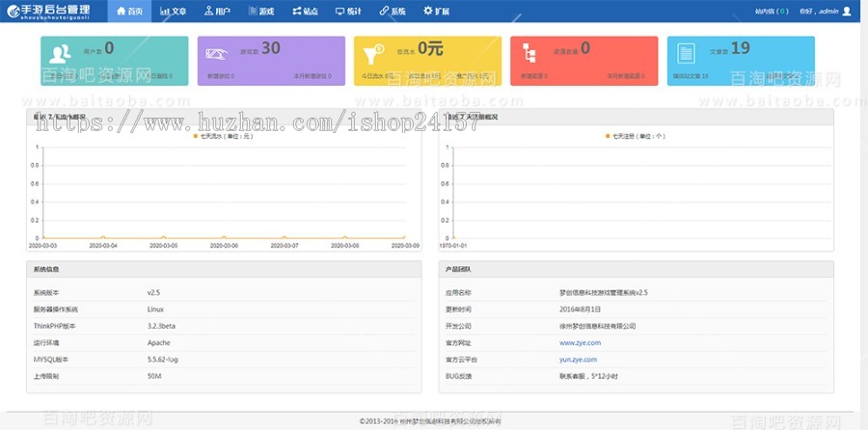Click the 文章数 19 count

pos(740,49)
